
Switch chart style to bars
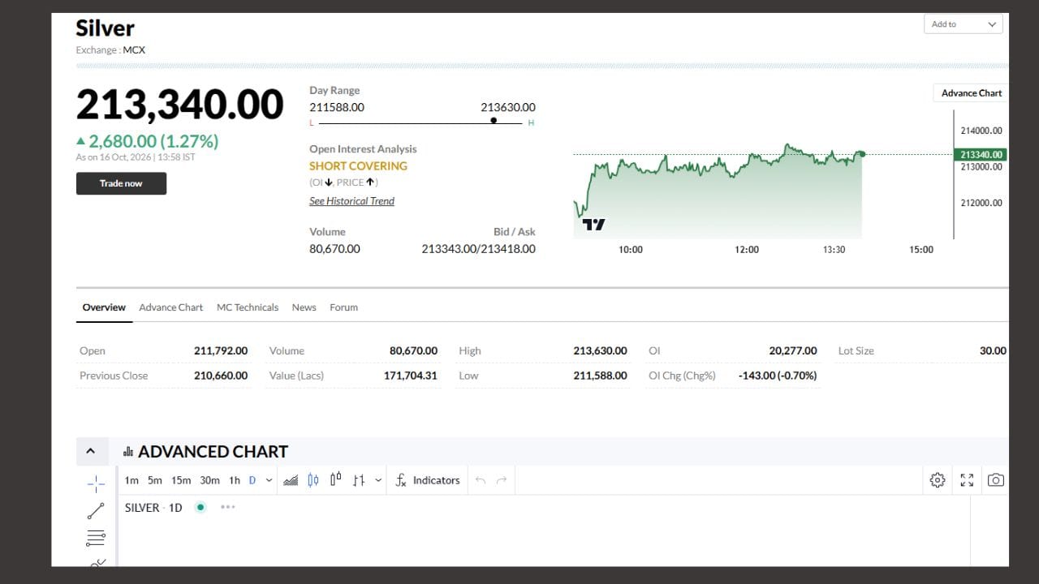click(359, 480)
